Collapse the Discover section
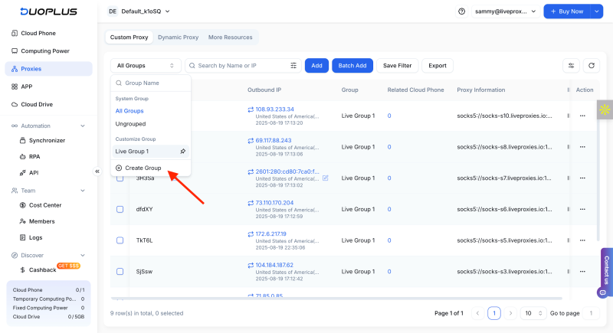Viewport: 613px width, 333px height. pos(83,256)
